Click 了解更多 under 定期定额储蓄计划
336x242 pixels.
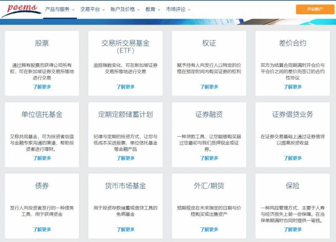tap(126, 158)
